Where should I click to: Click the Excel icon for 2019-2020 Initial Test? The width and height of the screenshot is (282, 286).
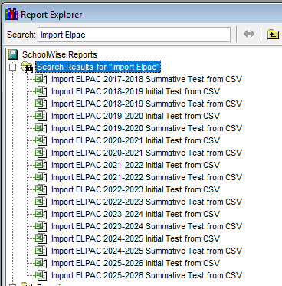coord(41,116)
